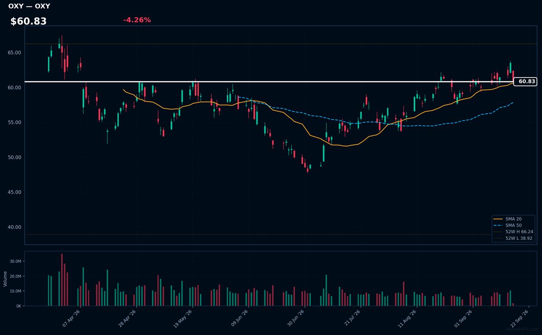Select the 30 Jun '26 date label
This screenshot has height=335, width=542.
(295, 318)
